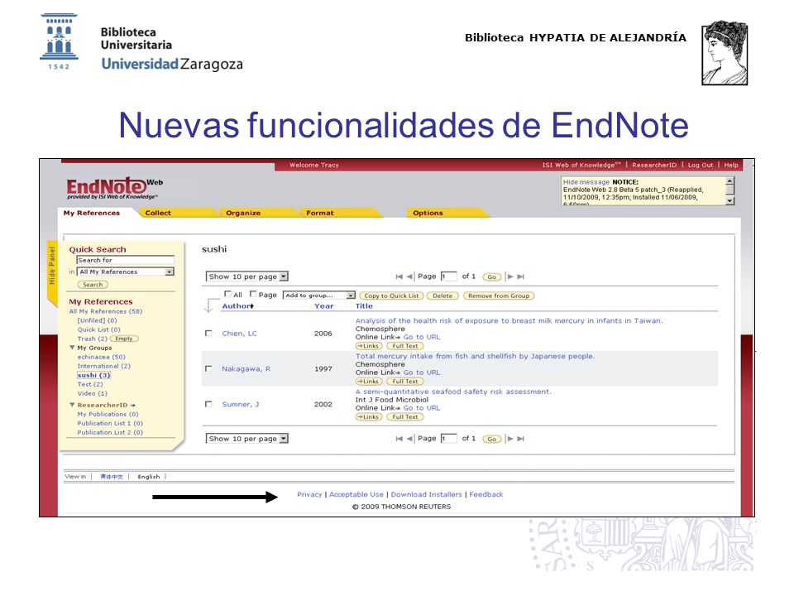This screenshot has width=794, height=596.
Task: Click the EndNote Web logo
Action: point(114,188)
